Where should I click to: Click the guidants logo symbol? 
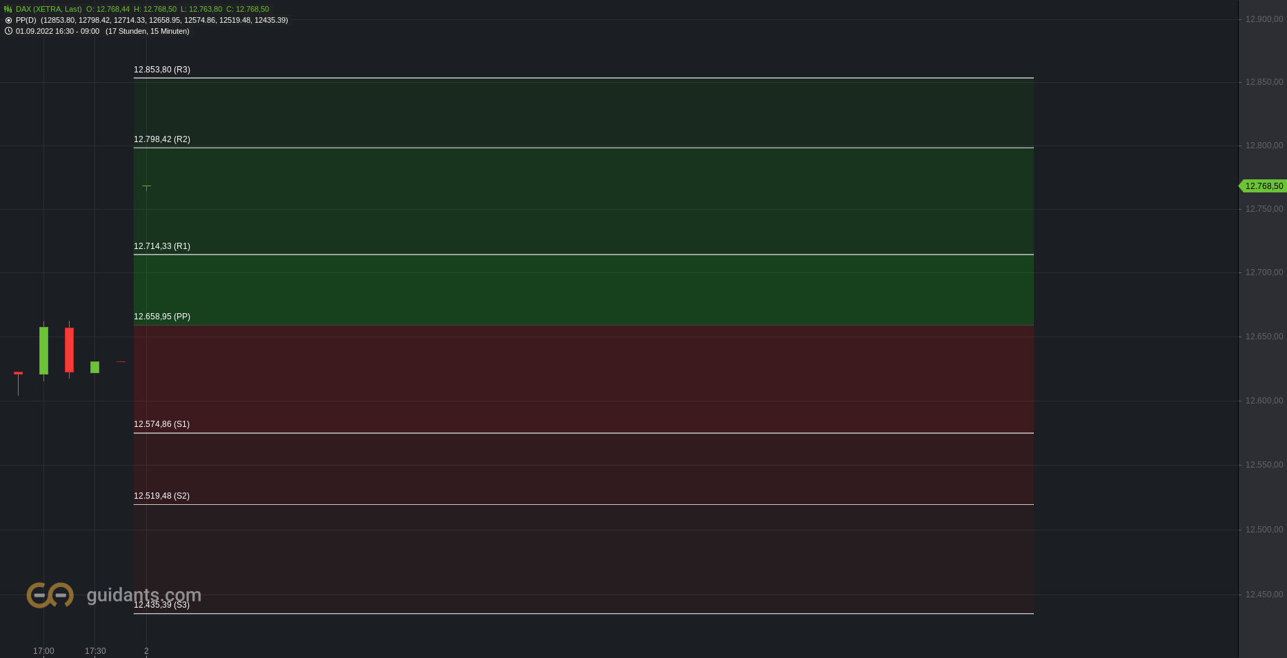pos(50,595)
